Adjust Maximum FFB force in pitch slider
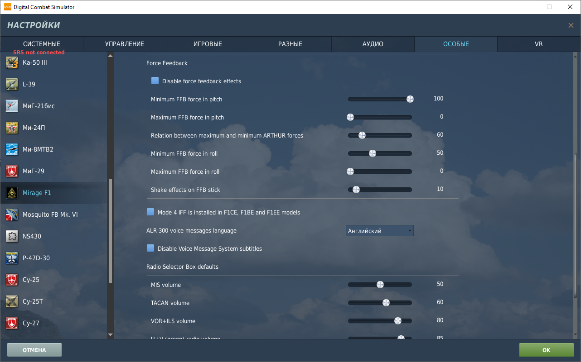Screen dimensions: 581x362 [x=380, y=117]
